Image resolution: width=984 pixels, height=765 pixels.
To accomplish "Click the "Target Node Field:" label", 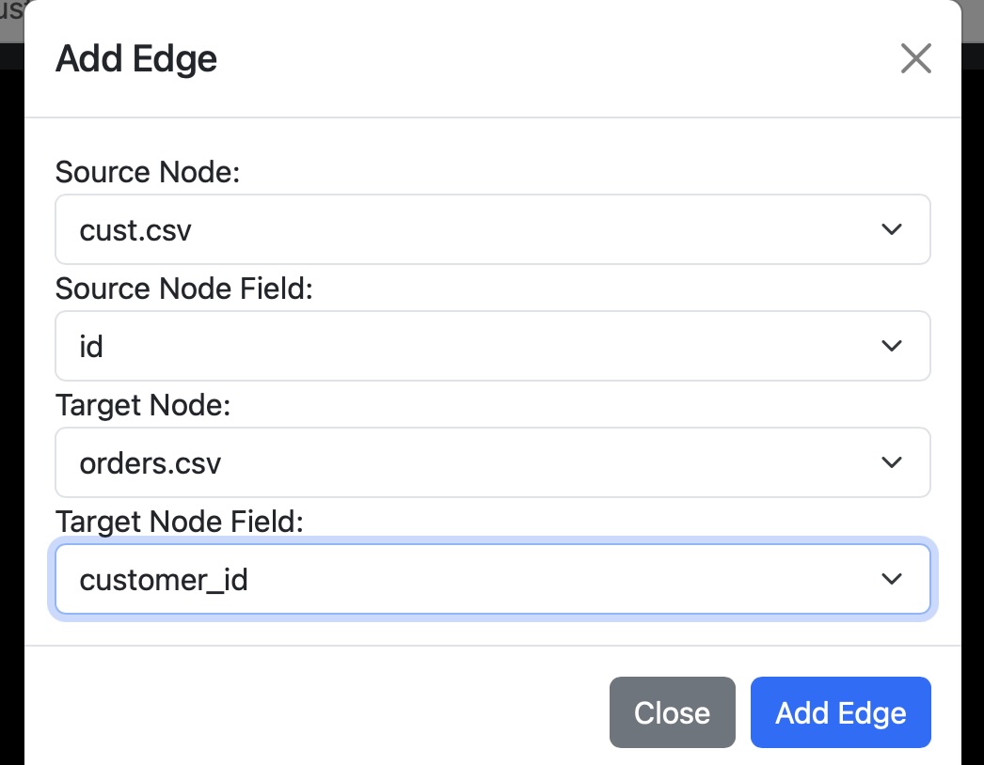I will (179, 522).
